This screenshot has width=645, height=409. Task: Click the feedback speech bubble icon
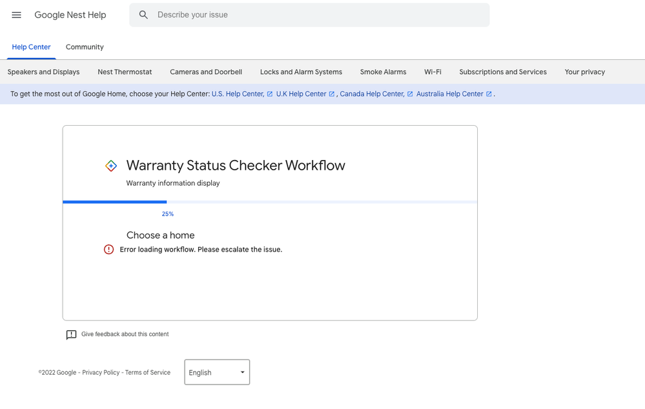click(x=71, y=335)
